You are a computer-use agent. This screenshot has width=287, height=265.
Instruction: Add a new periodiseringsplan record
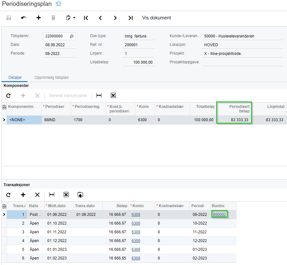[x=38, y=18]
